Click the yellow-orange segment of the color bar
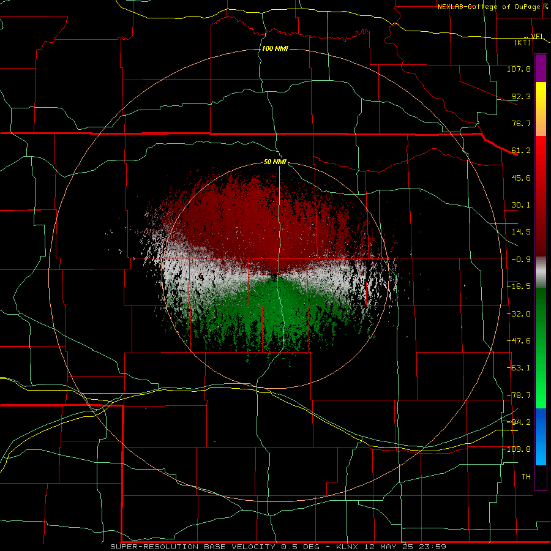The width and height of the screenshot is (551, 551). point(541,109)
